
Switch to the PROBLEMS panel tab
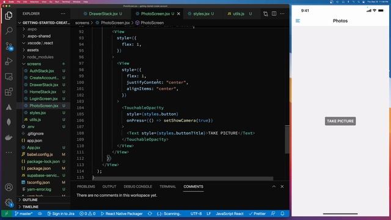(86, 186)
